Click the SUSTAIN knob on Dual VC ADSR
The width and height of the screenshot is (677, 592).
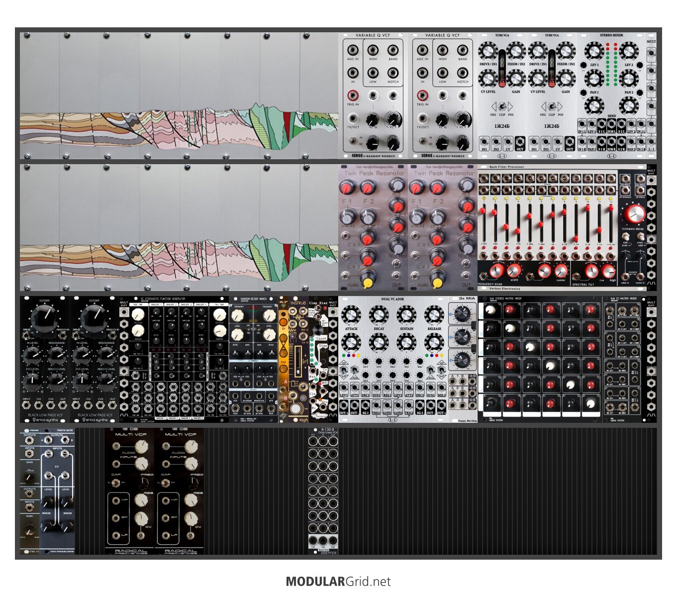tap(406, 315)
